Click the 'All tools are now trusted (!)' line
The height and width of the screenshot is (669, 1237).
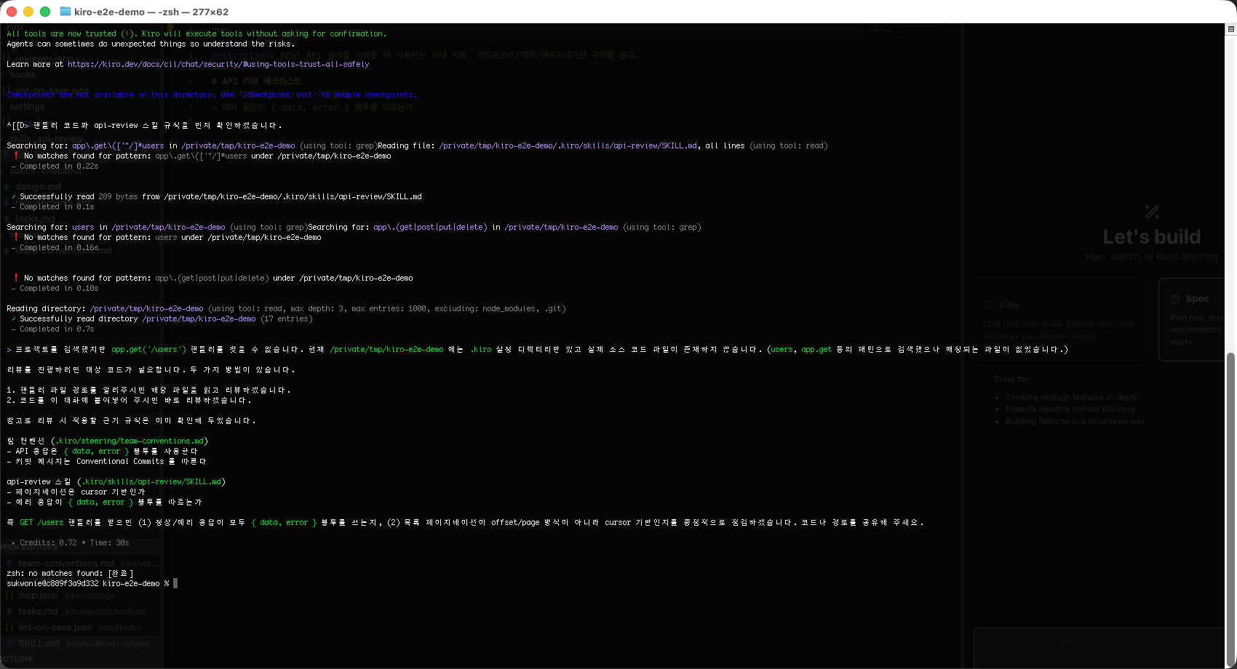[196, 33]
